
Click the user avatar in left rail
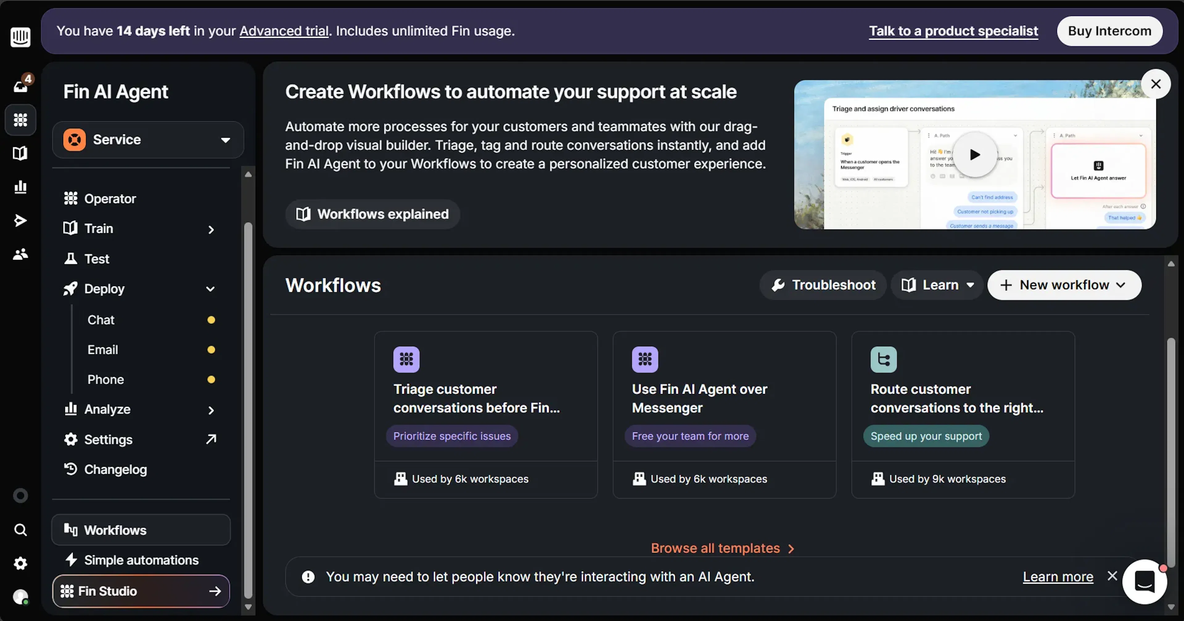[20, 597]
